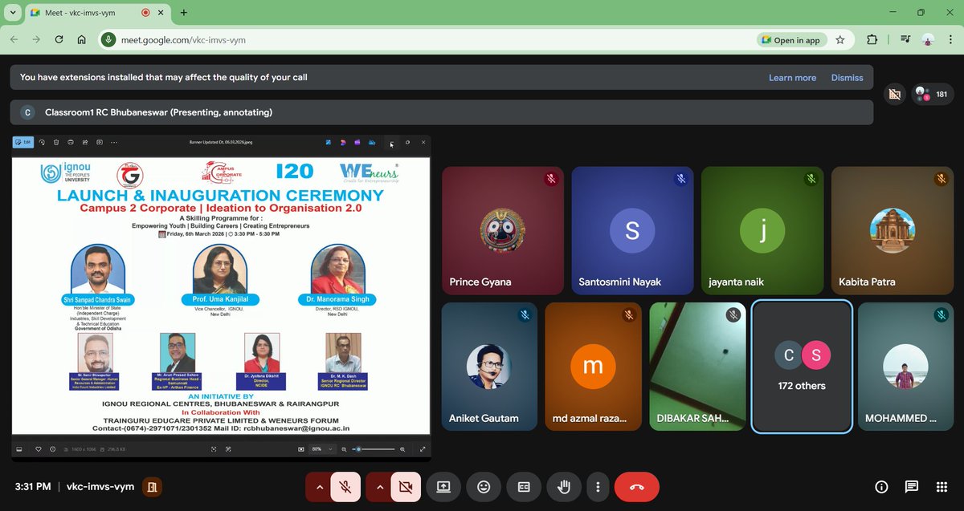Screen dimensions: 964x511
Task: Click print icon in shared Photos toolbar
Action: coord(71,142)
